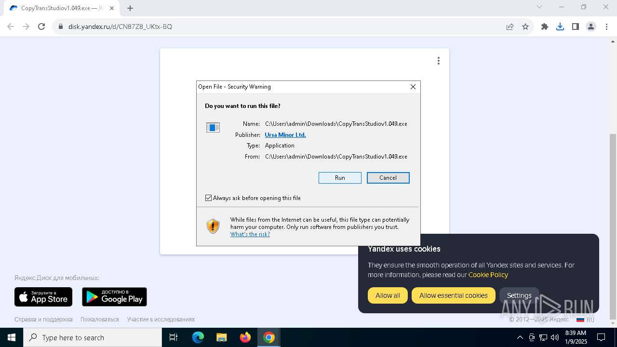Image resolution: width=617 pixels, height=347 pixels.
Task: Open Chrome tab search dropdown
Action: (539, 7)
